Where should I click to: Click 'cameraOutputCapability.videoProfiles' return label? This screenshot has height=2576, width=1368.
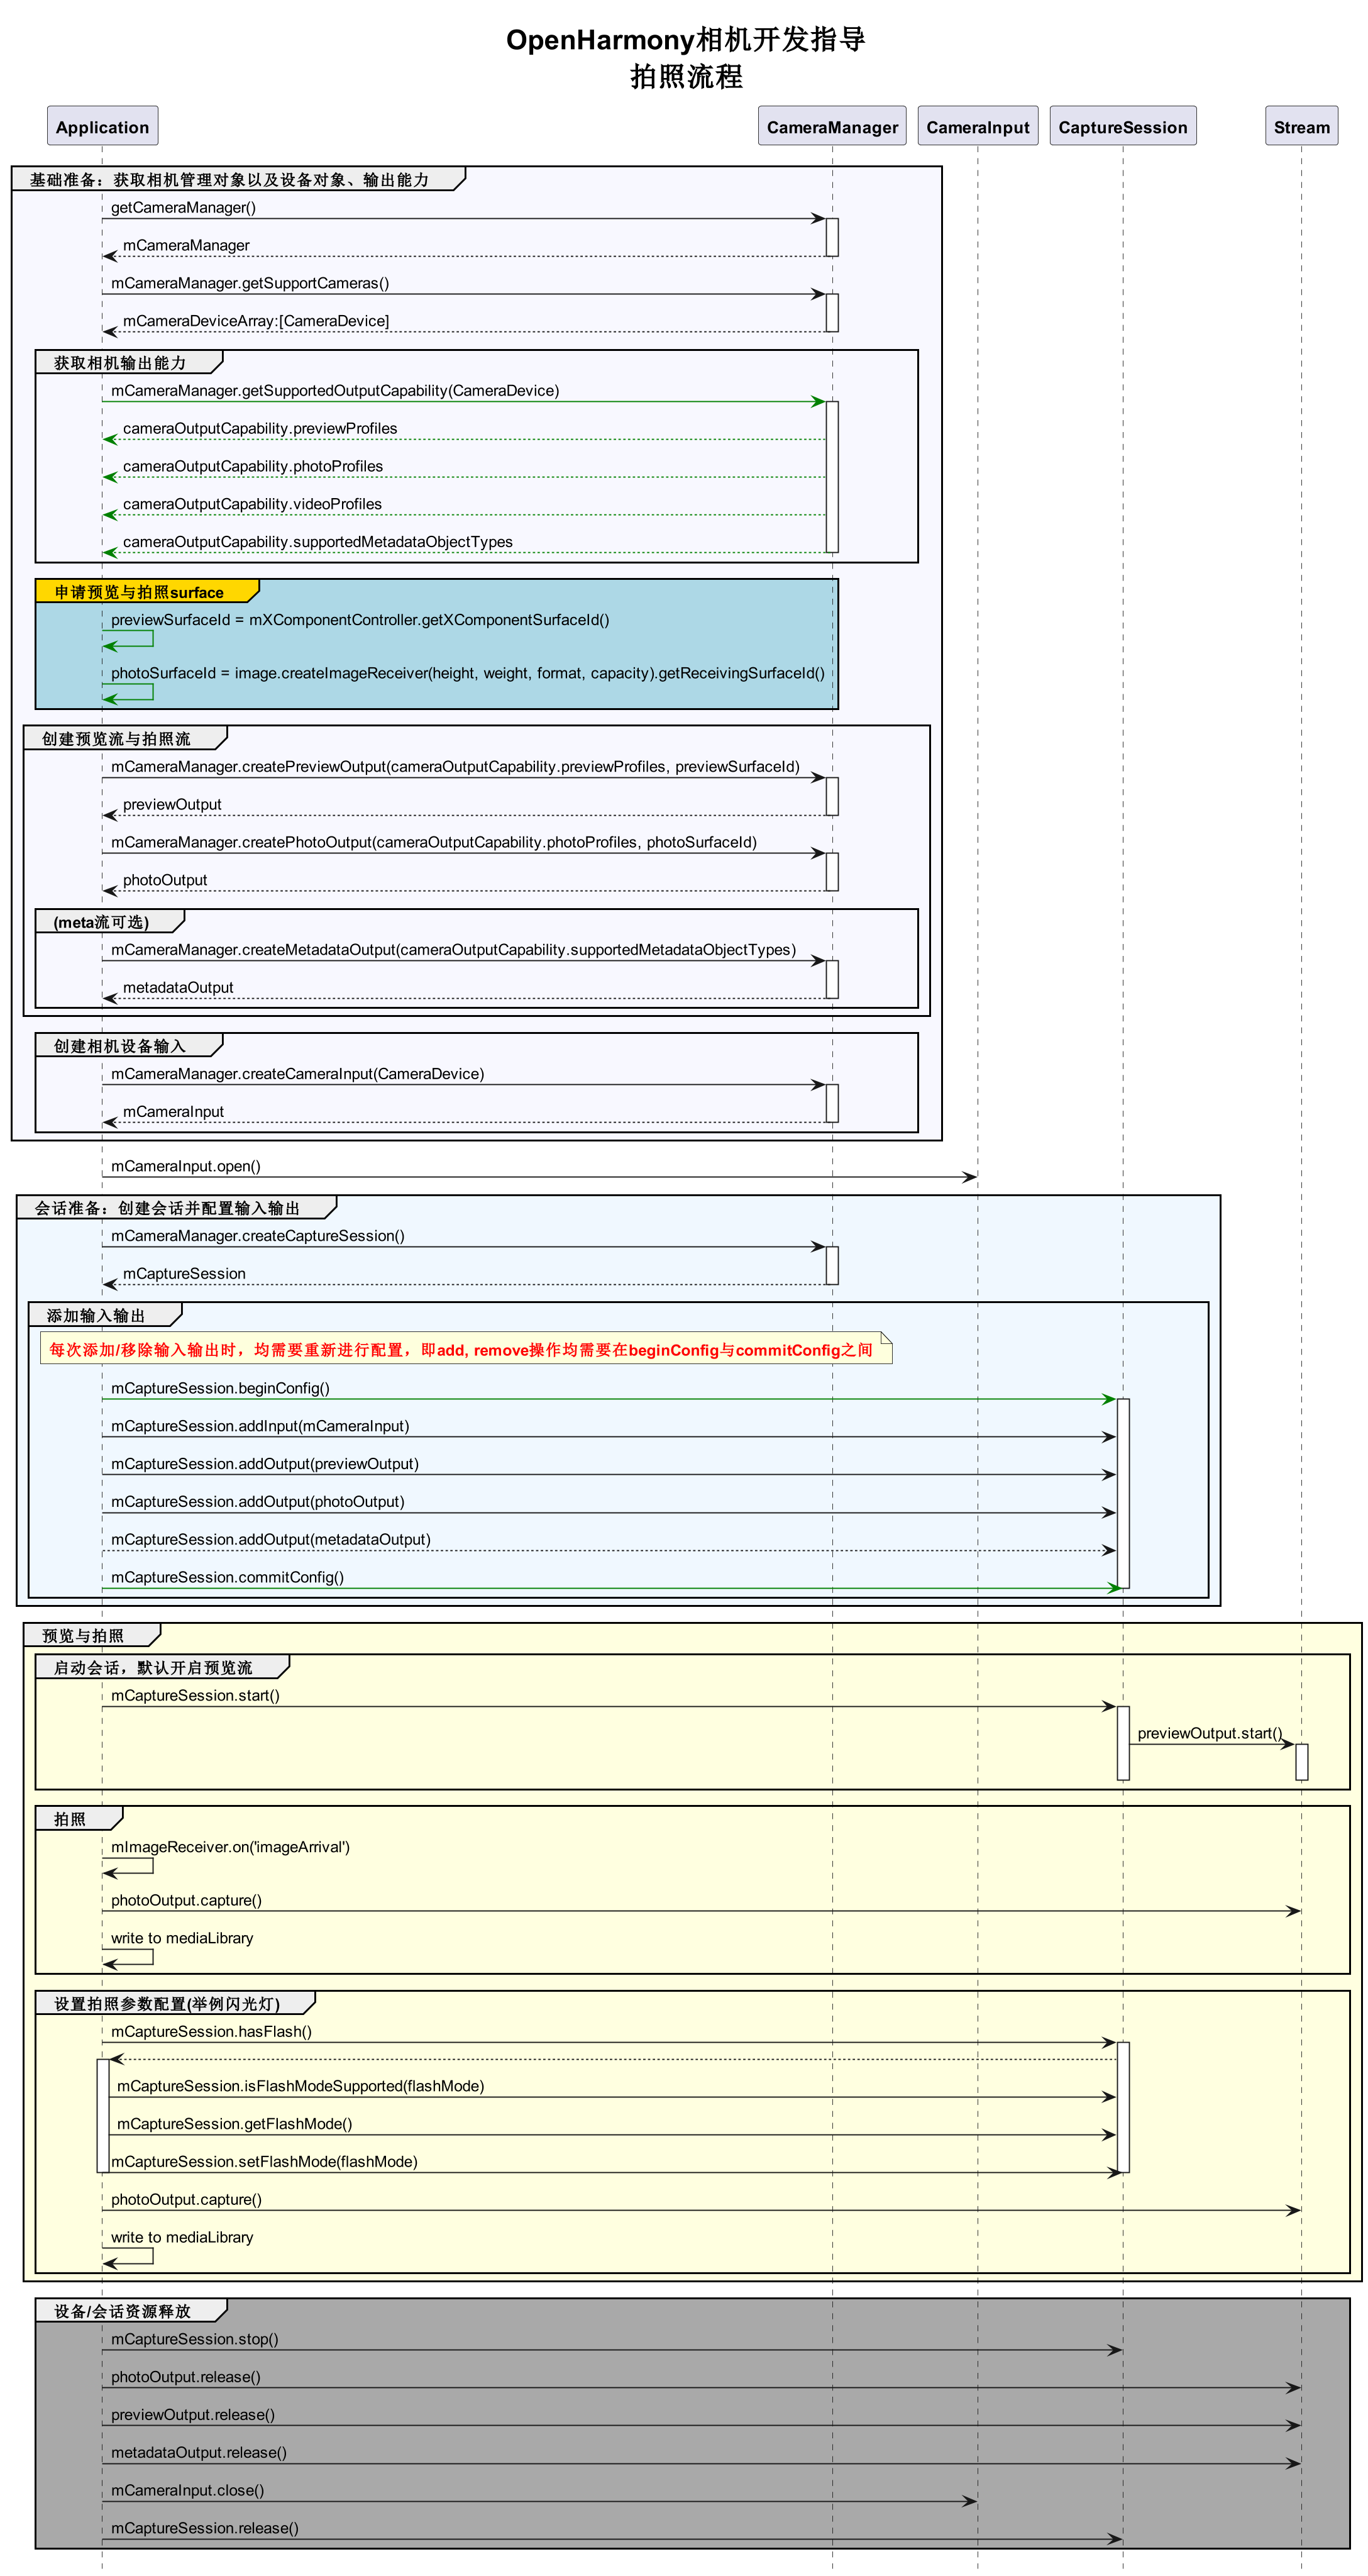pos(252,505)
